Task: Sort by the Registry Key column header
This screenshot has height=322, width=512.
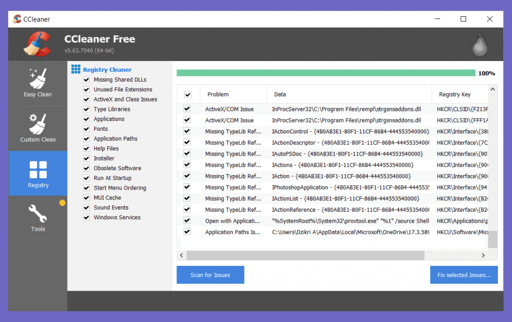Action: 460,94
